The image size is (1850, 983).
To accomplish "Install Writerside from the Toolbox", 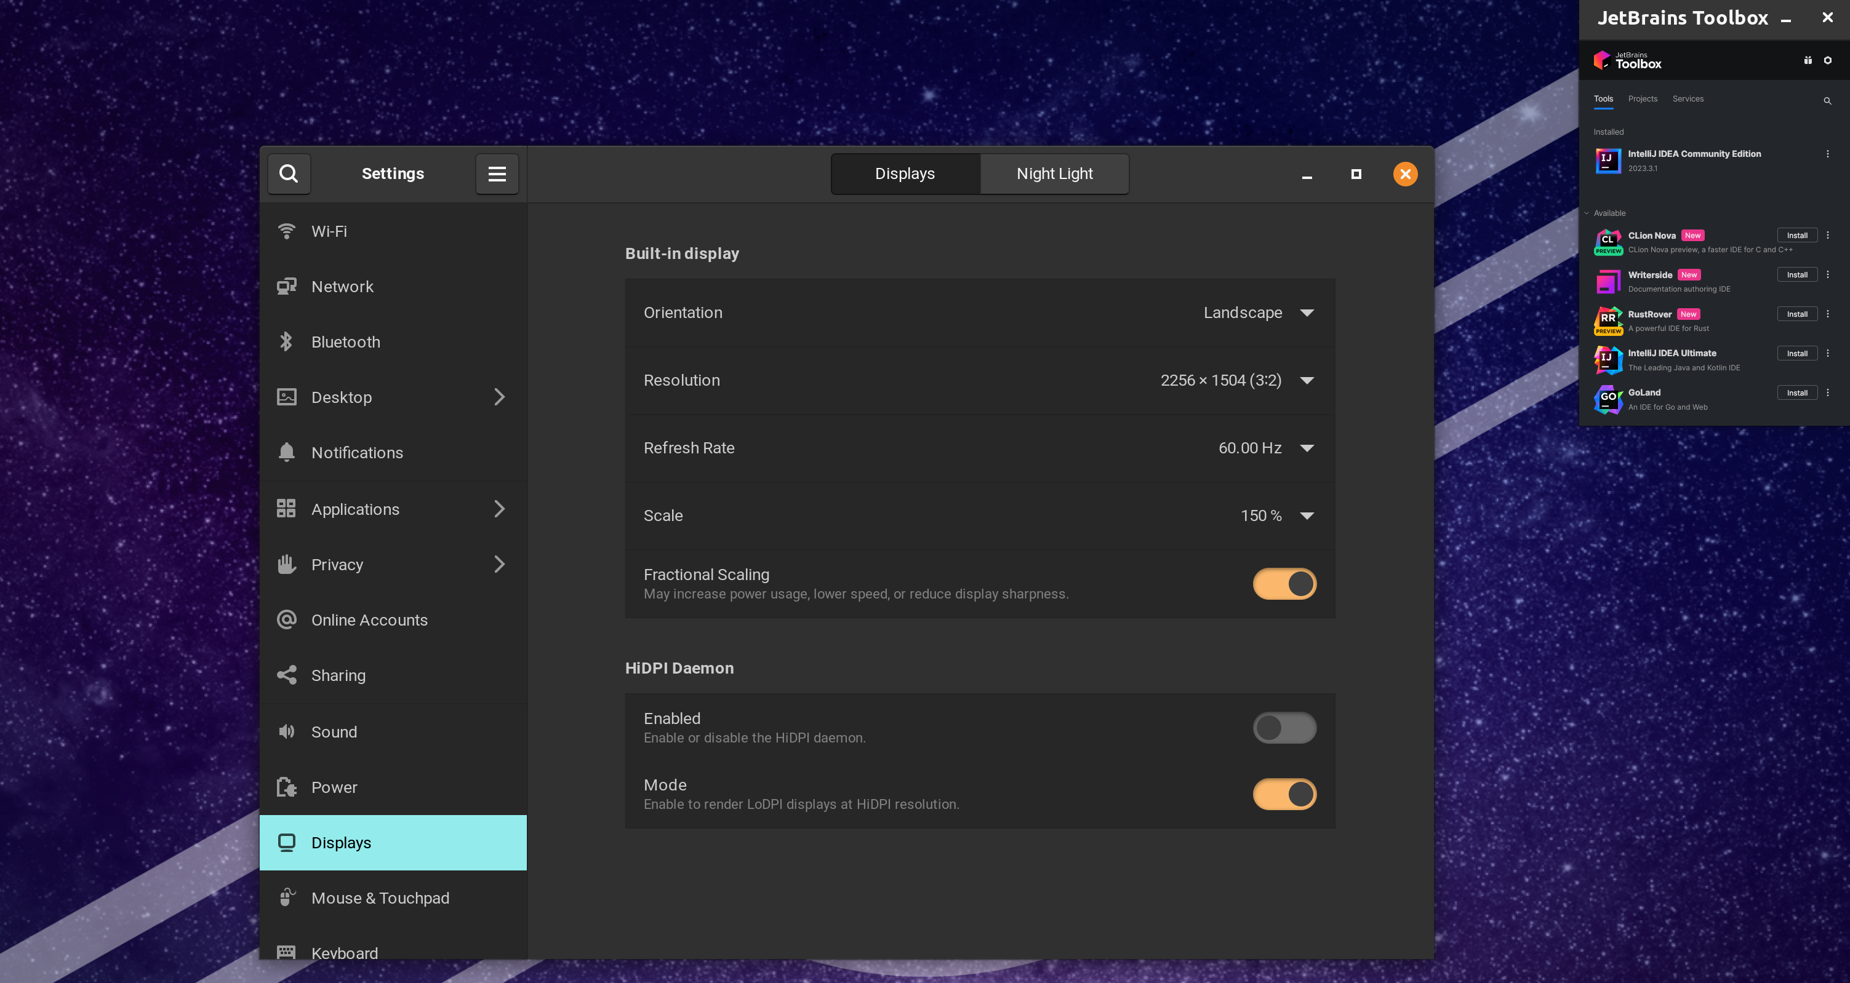I will tap(1797, 275).
